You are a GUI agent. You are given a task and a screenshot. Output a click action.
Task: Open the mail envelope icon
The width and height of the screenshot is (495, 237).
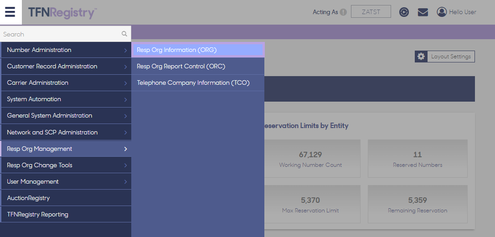point(423,12)
